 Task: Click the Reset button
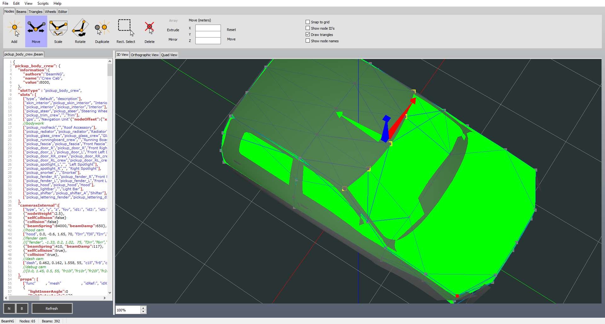(x=231, y=30)
